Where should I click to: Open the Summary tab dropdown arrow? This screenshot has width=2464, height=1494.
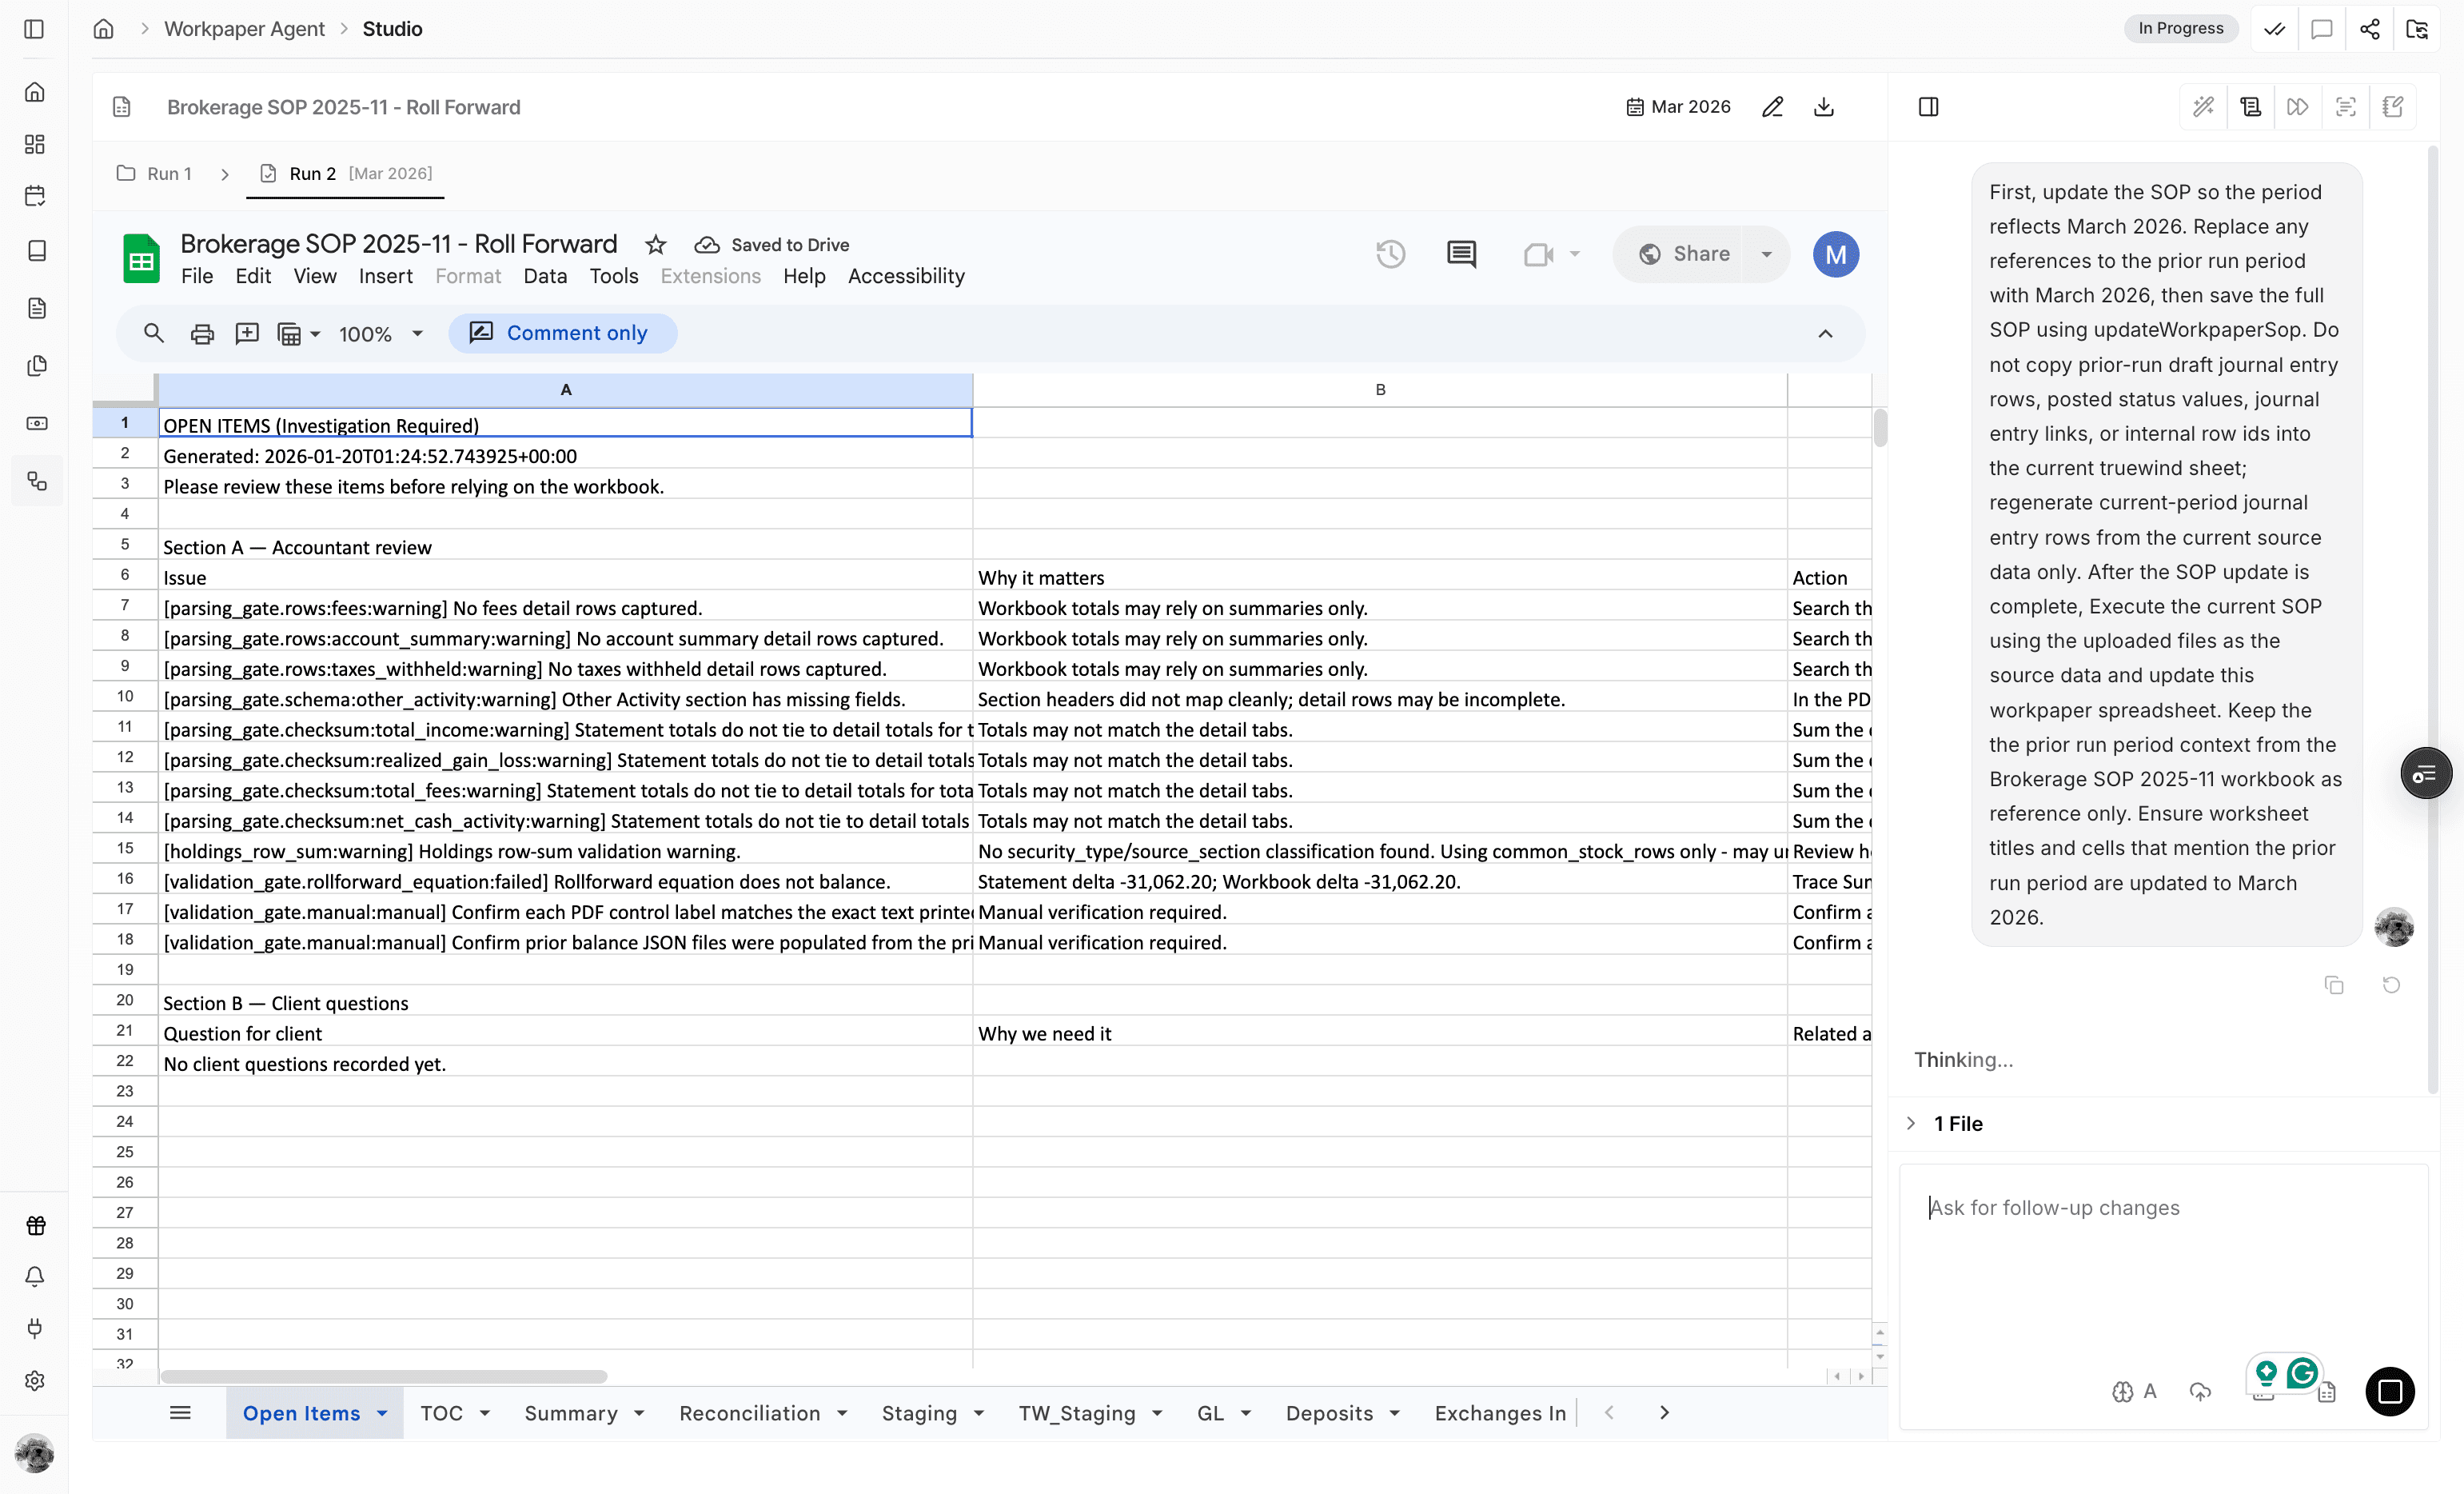point(639,1414)
